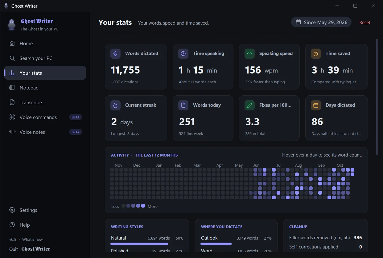Click the v6.8 version label
Viewport: 383px width, 258px height.
click(x=13, y=239)
